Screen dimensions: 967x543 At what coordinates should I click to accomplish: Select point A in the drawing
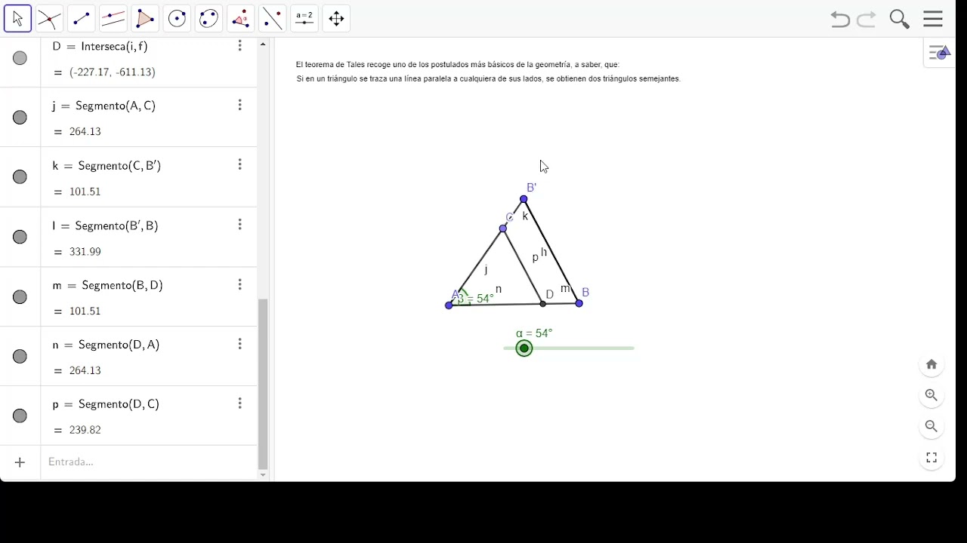click(x=450, y=305)
